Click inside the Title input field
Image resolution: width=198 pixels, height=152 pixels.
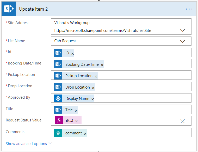[x=121, y=109]
